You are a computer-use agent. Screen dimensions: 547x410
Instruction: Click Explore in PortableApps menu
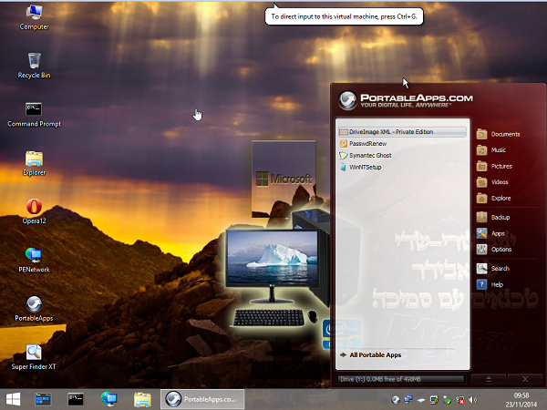493,198
